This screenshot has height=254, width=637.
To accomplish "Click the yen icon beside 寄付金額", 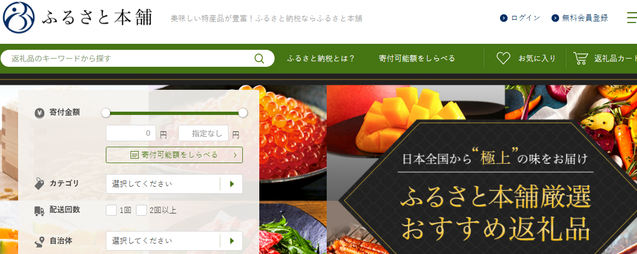I will point(39,113).
